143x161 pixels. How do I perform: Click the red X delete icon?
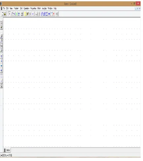coord(54,14)
